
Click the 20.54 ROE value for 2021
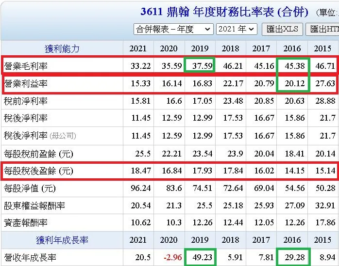pyautogui.click(x=141, y=205)
